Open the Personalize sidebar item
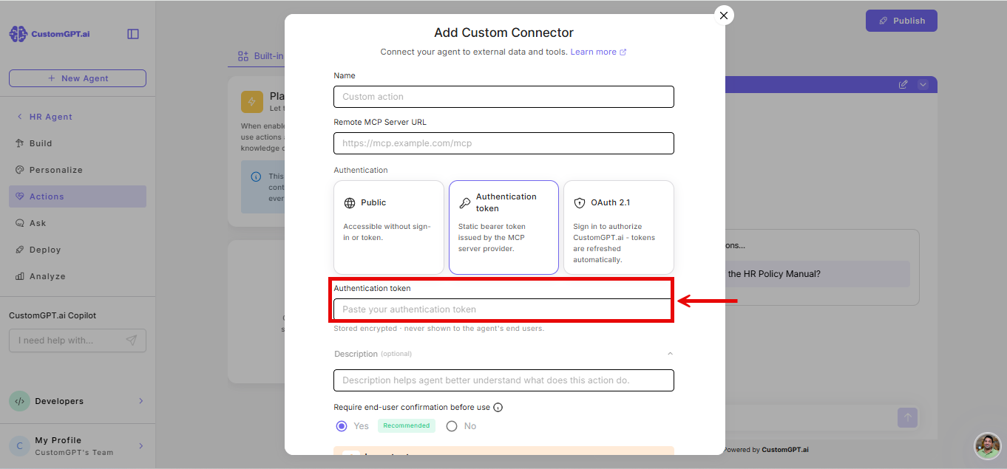 tap(78, 170)
